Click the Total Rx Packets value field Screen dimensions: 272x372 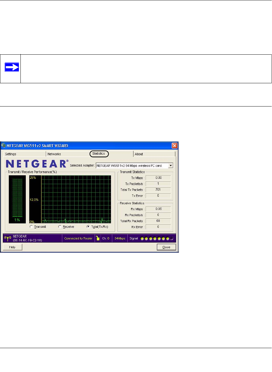(x=158, y=221)
